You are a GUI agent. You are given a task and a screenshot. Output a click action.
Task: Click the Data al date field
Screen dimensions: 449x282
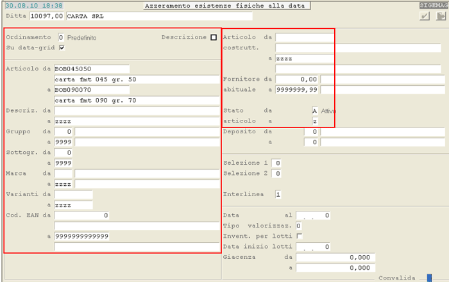(313, 215)
